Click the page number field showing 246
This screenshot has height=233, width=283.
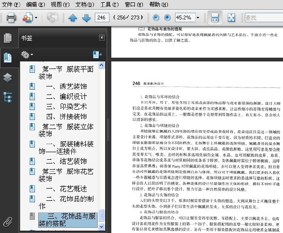(x=102, y=17)
